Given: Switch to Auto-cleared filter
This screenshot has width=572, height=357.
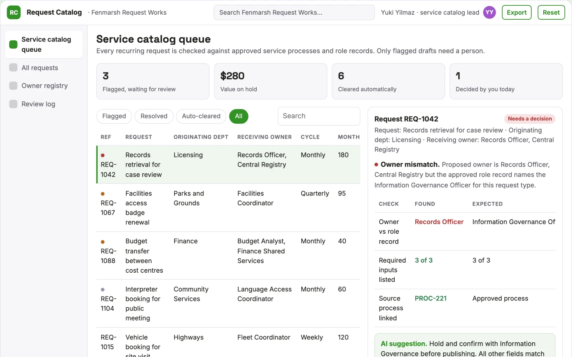Looking at the screenshot, I should pos(201,116).
